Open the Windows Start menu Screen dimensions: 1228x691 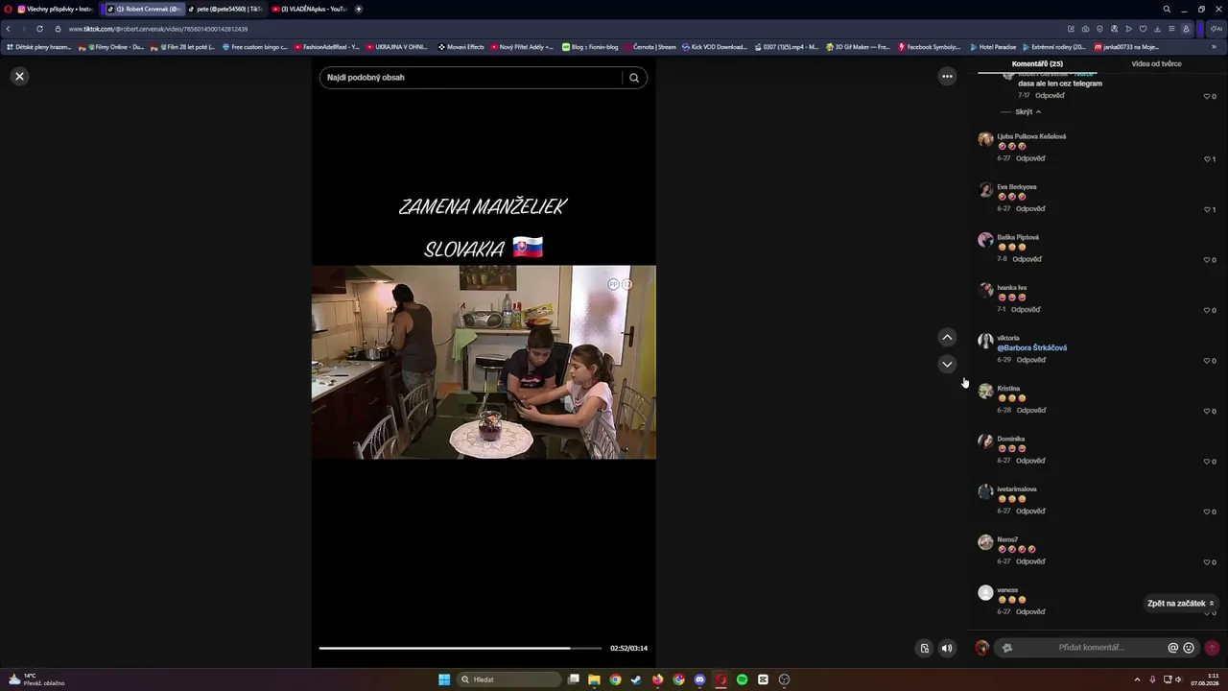point(444,679)
